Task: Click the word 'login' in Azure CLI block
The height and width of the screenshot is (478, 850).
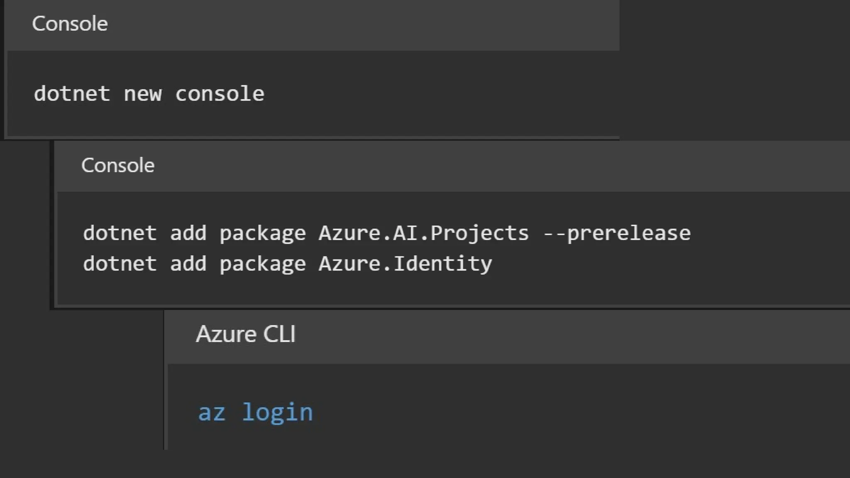Action: [x=277, y=412]
